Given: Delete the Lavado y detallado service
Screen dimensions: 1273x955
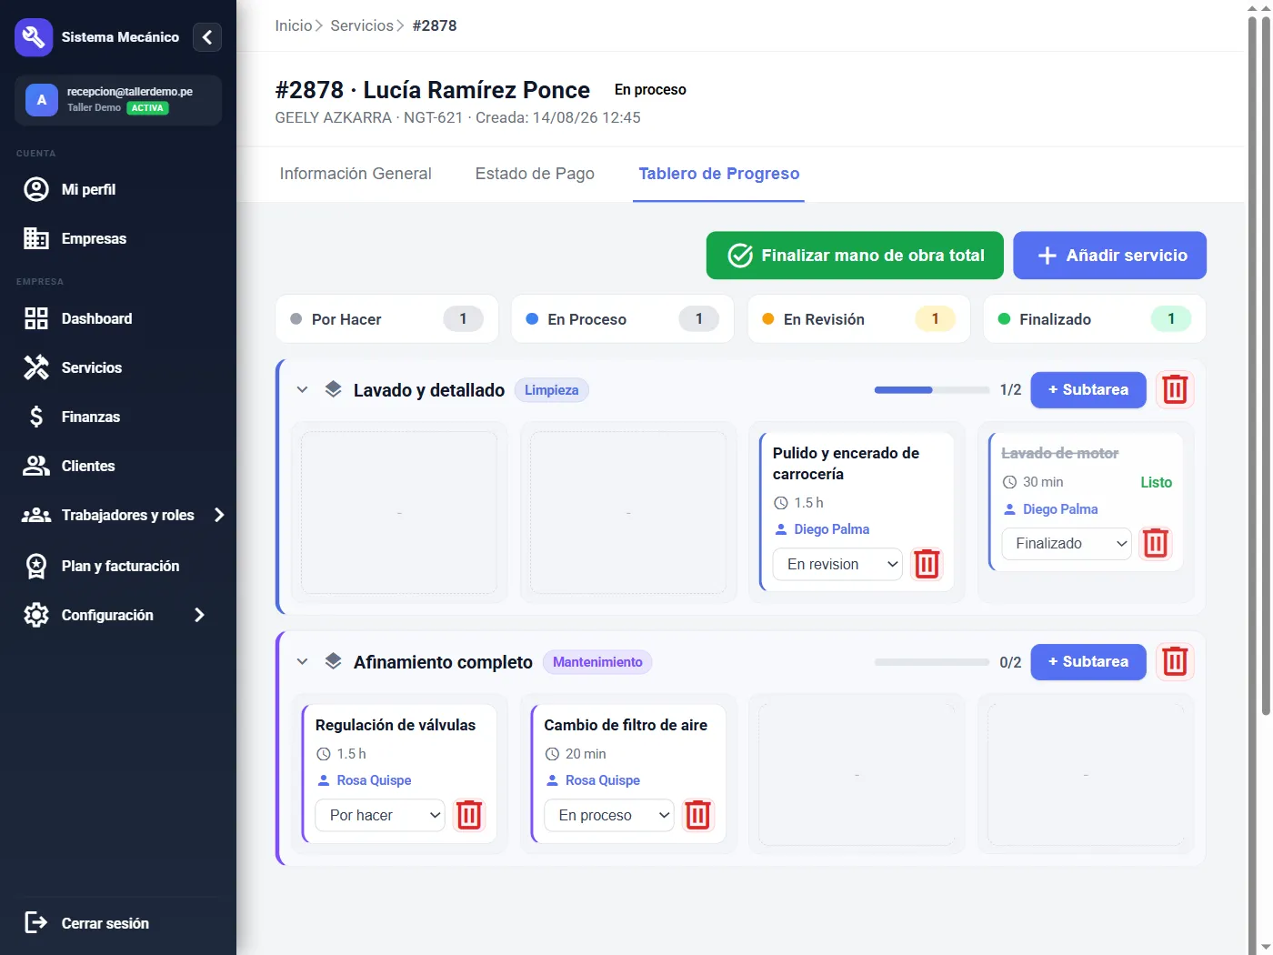Looking at the screenshot, I should pos(1175,389).
